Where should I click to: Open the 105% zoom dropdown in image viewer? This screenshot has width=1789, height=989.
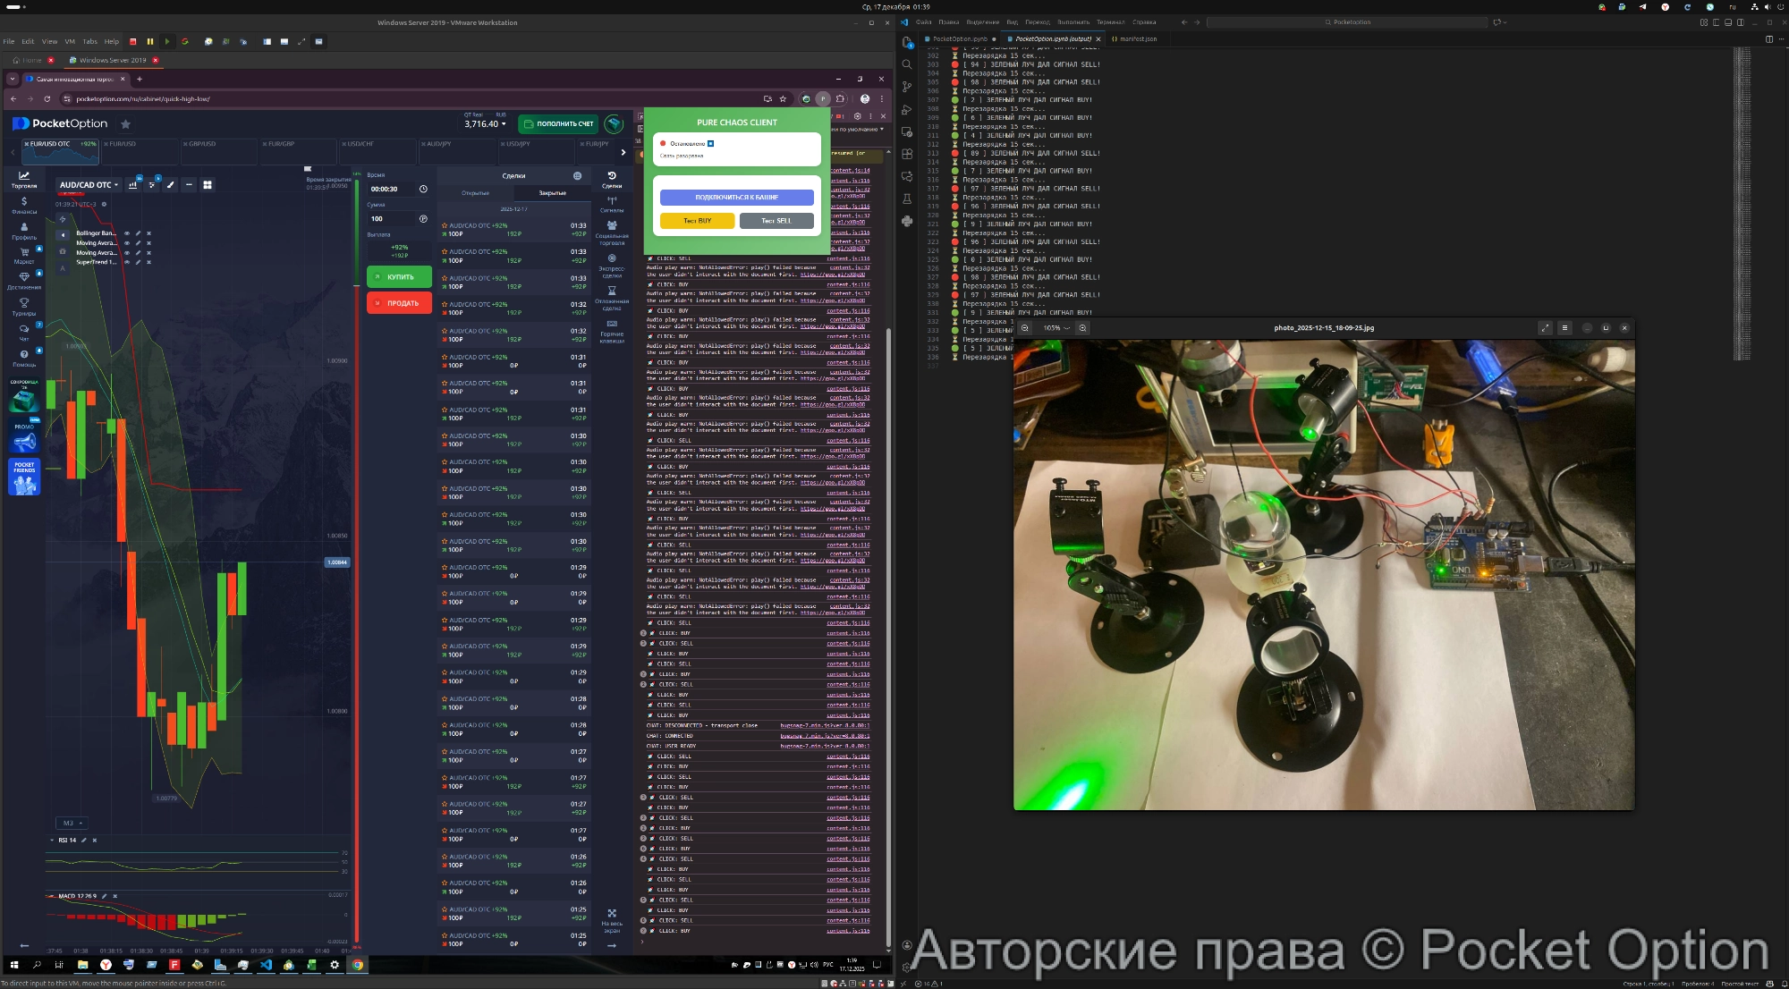point(1057,328)
